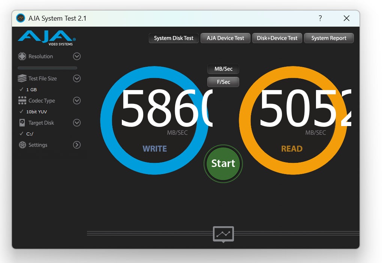Viewport: 382px width, 263px height.
Task: Click the Codec Type film icon
Action: coord(22,101)
